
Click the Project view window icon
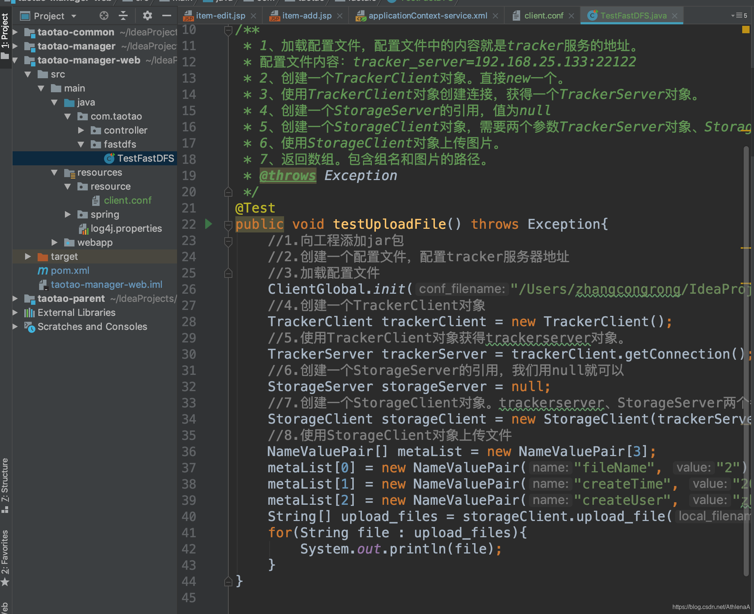[x=25, y=16]
